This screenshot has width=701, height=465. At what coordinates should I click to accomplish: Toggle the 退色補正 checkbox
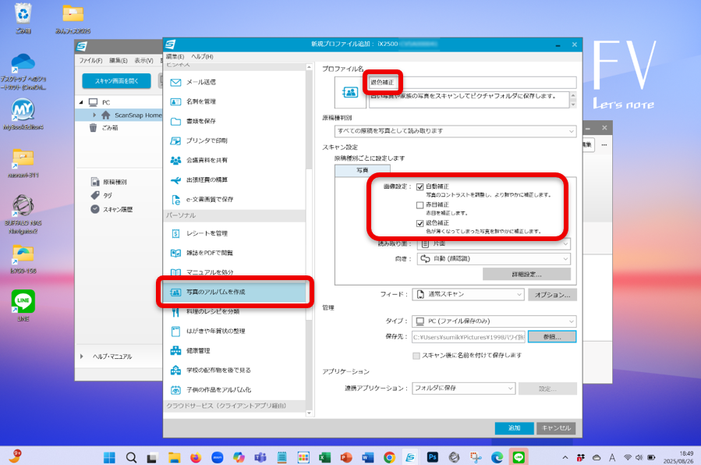click(x=420, y=224)
